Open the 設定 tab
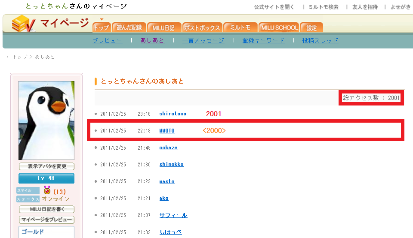413x238 pixels. tap(311, 27)
